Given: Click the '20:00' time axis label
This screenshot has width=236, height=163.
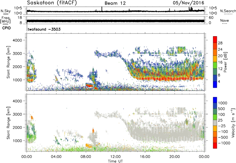Looking at the screenshot, I should 175,157.
